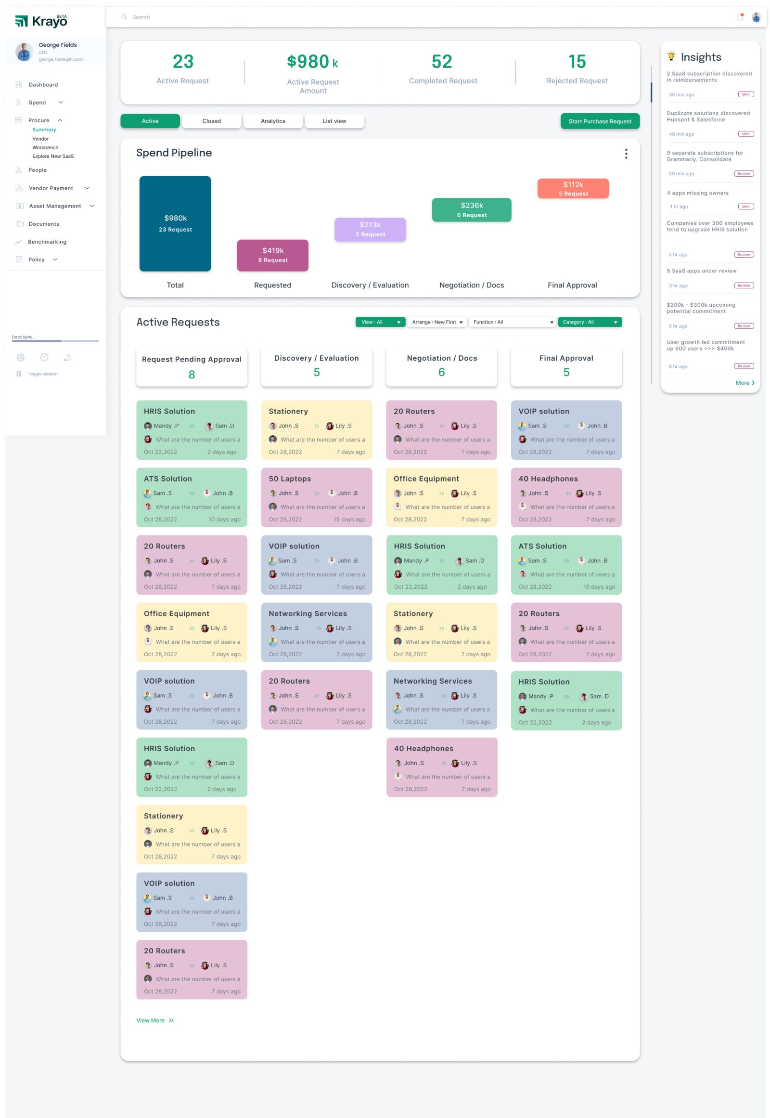This screenshot has width=770, height=1118.
Task: Click Mint tag on reimbursements insight
Action: coord(746,95)
